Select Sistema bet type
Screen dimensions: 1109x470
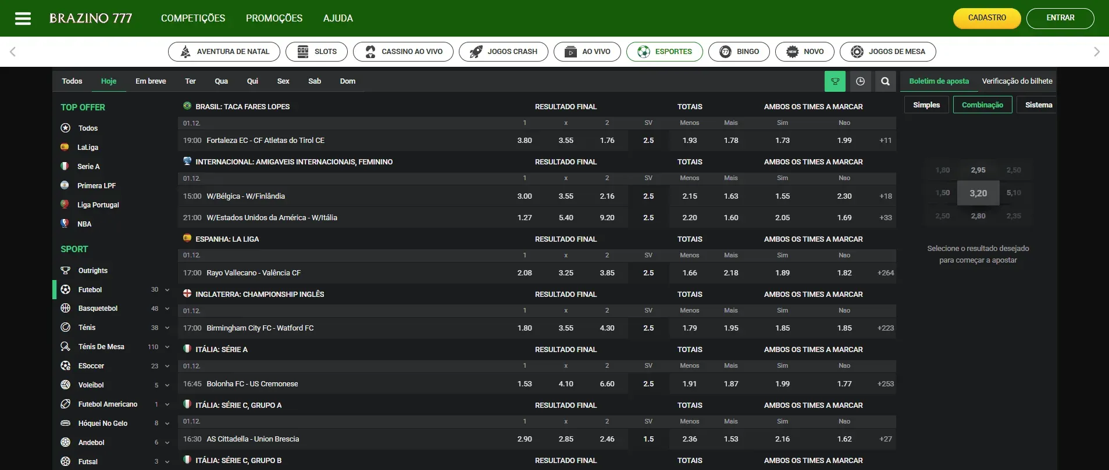[x=1038, y=105]
